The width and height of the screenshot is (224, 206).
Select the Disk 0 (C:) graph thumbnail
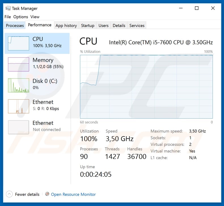click(x=18, y=85)
